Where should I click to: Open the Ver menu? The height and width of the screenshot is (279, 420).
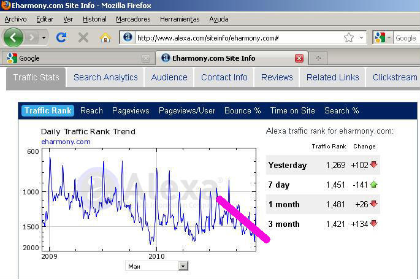[x=68, y=19]
